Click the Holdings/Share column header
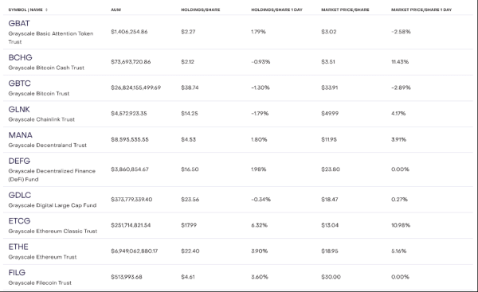The height and width of the screenshot is (292, 478). click(201, 10)
